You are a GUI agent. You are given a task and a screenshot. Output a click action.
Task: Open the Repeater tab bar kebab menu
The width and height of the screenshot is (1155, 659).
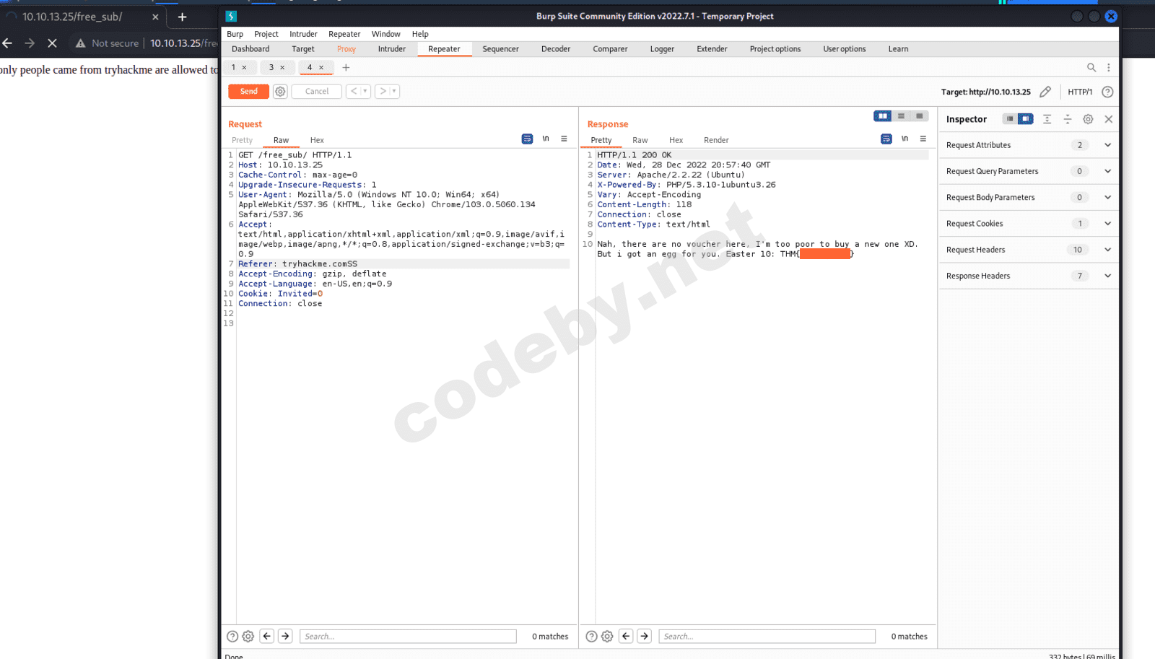coord(1109,67)
